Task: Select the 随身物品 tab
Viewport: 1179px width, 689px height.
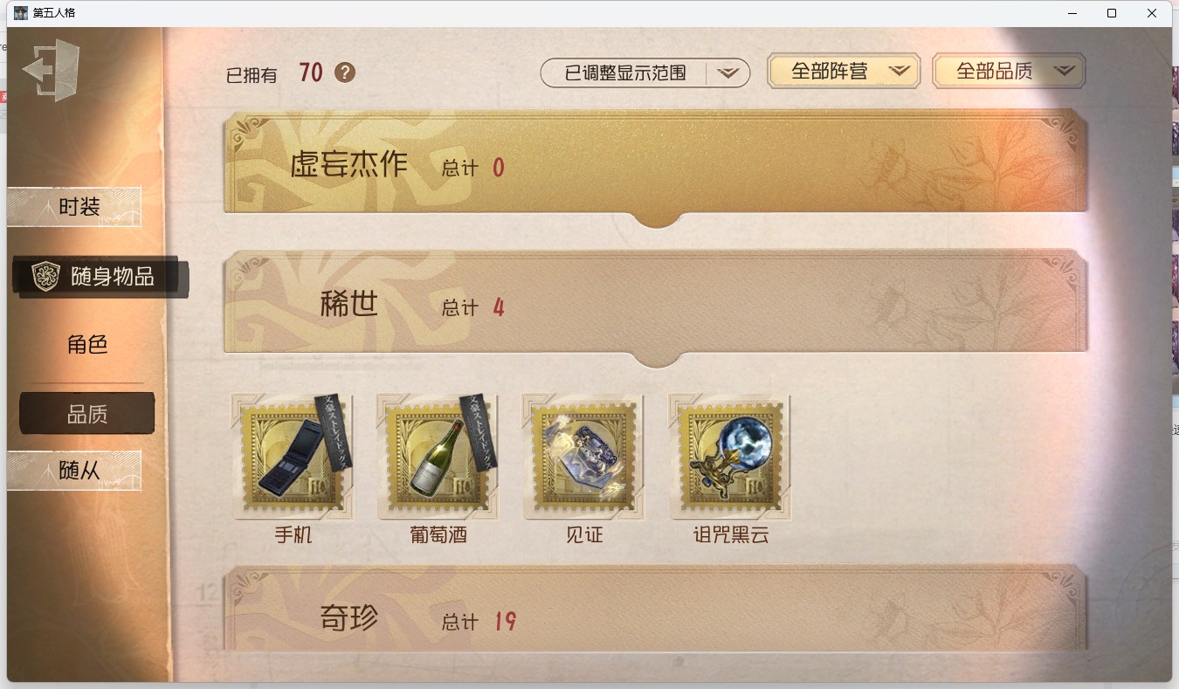Action: pyautogui.click(x=101, y=277)
